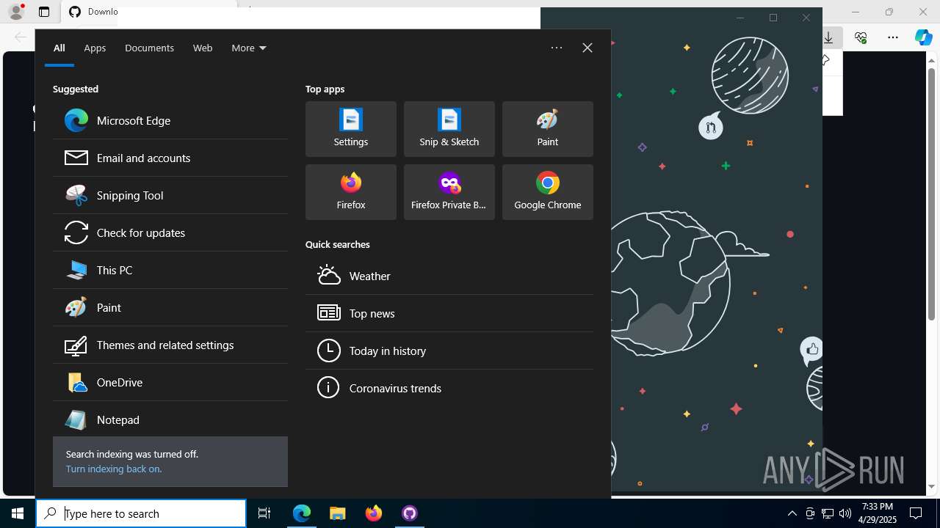Open Copilot in Edge toolbar
Image resolution: width=940 pixels, height=528 pixels.
coord(924,37)
